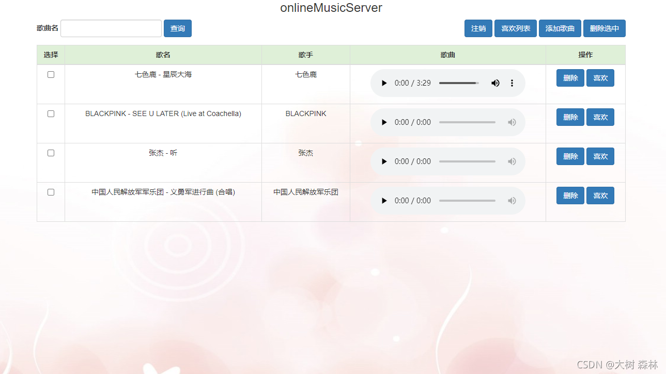Screen dimensions: 666x374
Task: Click the 选择 column header
Action: [x=51, y=55]
